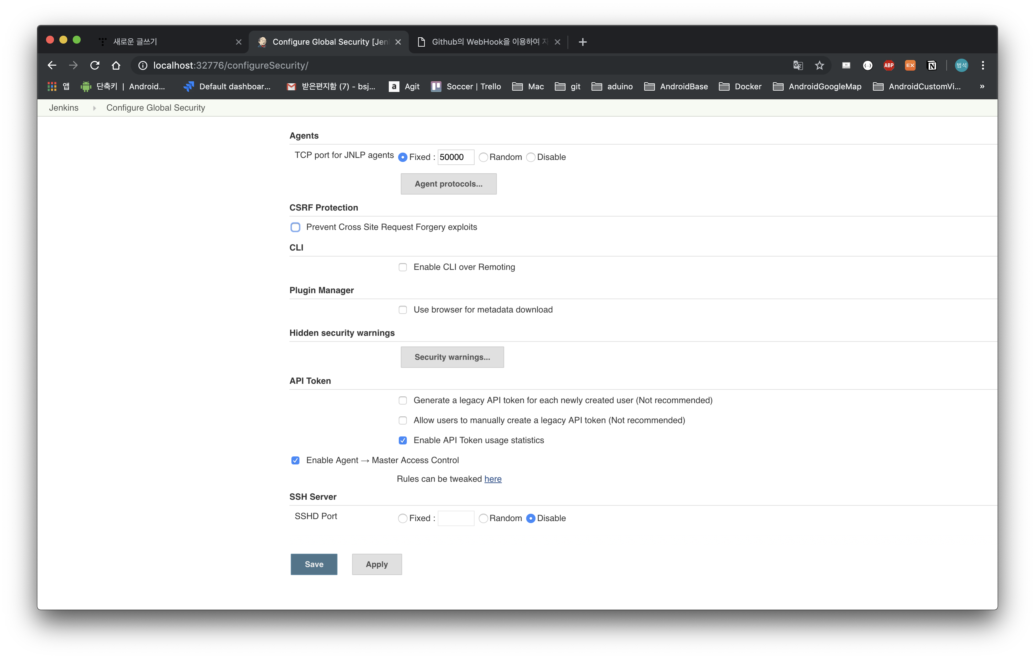The width and height of the screenshot is (1035, 659).
Task: Click the JNLP fixed port field showing 50000
Action: click(455, 157)
